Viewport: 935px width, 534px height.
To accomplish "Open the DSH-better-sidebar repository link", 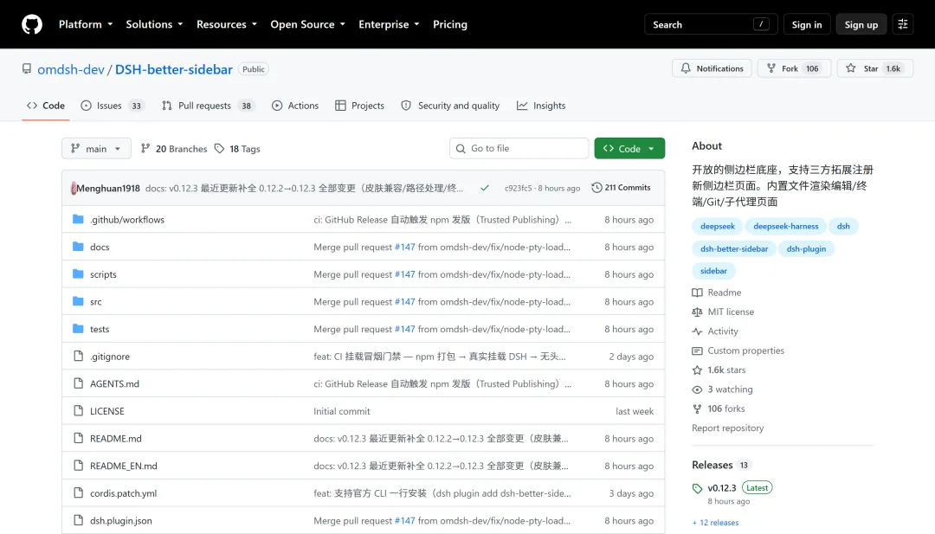I will coord(173,69).
